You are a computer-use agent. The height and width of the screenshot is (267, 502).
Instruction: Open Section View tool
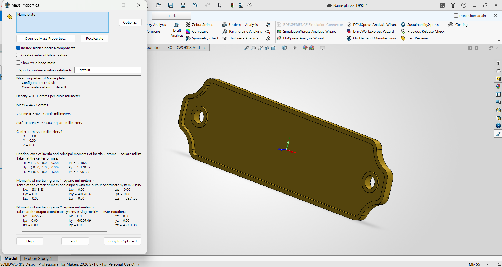[x=267, y=48]
